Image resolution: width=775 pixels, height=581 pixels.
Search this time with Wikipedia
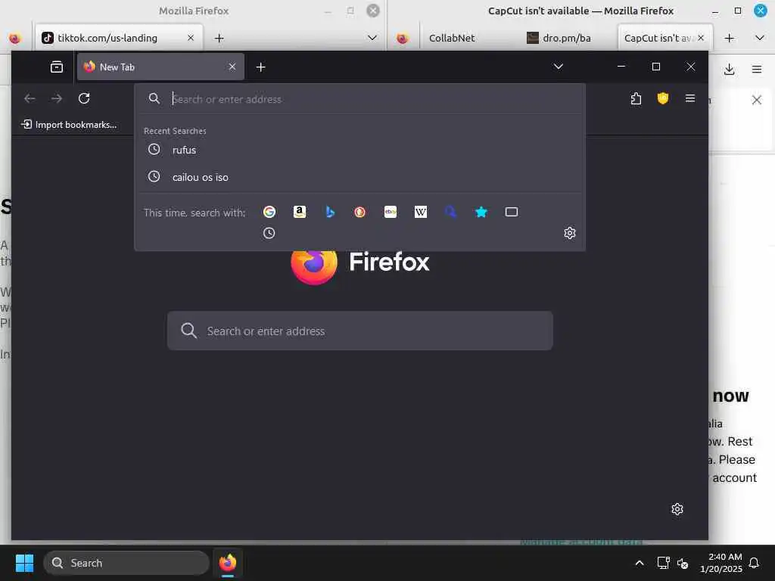coord(421,212)
